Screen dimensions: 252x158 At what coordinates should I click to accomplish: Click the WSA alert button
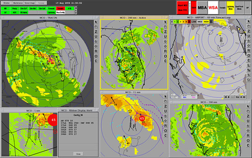(213, 8)
